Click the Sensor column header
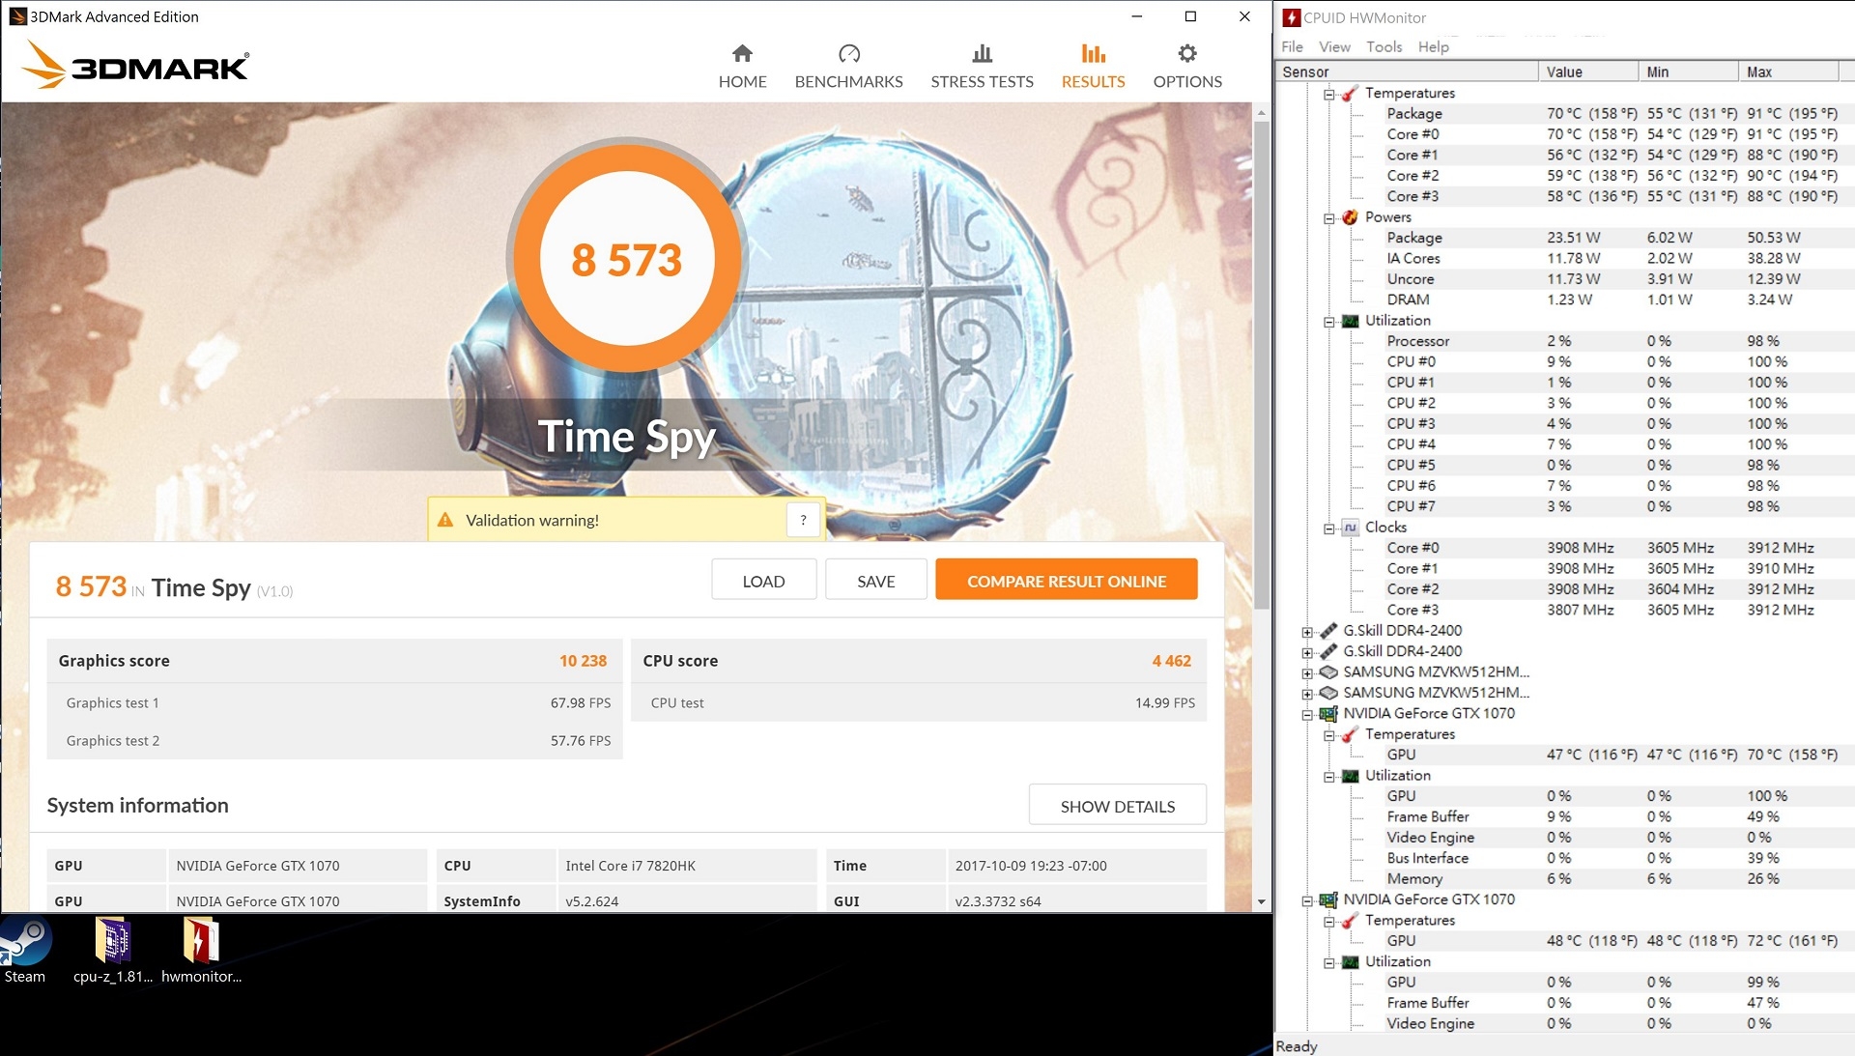 point(1407,71)
